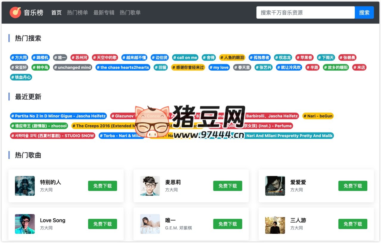Screen dimensions: 381x243
Task: Click the unchanged mind tag
Action: [73, 67]
